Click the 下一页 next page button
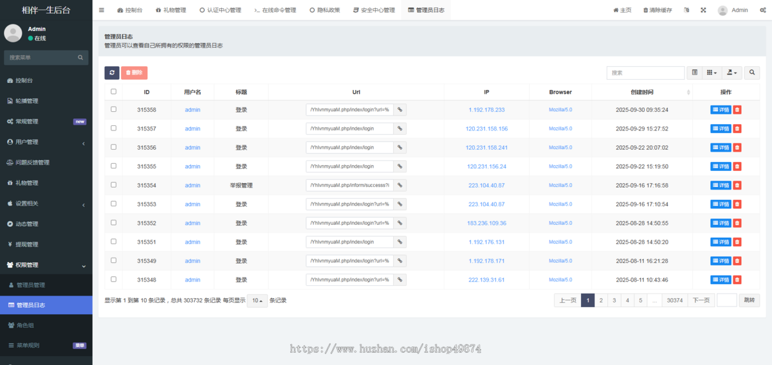This screenshot has height=365, width=772. click(701, 300)
